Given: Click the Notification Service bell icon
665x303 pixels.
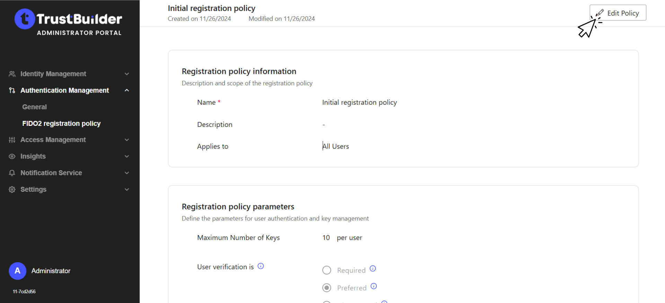Looking at the screenshot, I should pos(12,173).
